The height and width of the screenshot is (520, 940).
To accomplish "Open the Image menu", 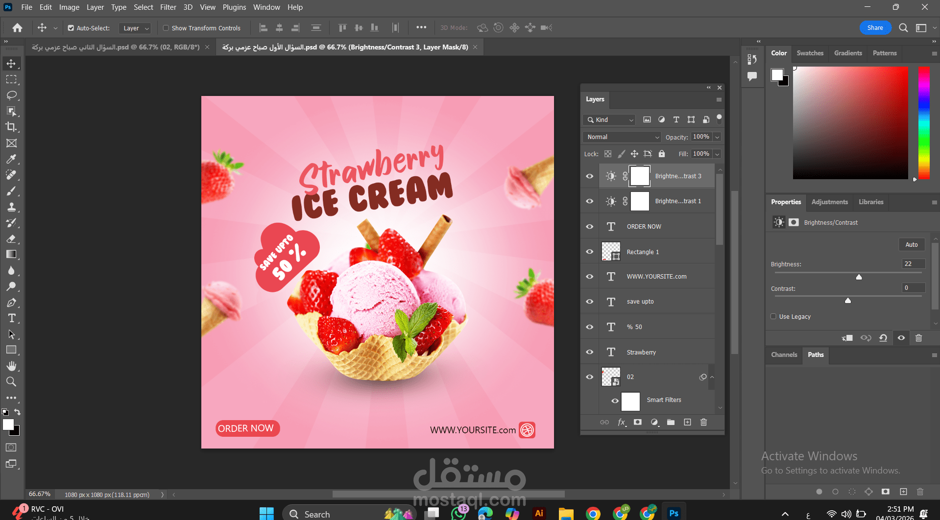I will [x=69, y=7].
